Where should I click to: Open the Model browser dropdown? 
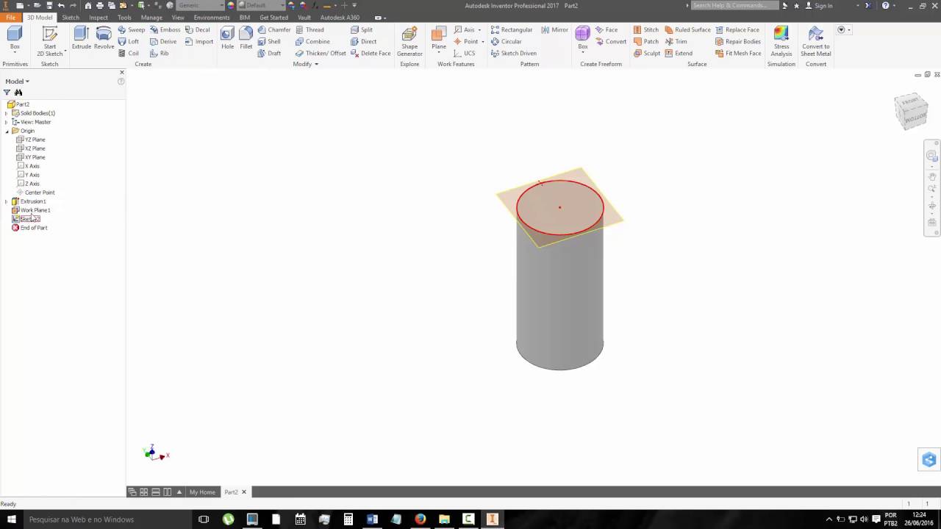tap(18, 82)
